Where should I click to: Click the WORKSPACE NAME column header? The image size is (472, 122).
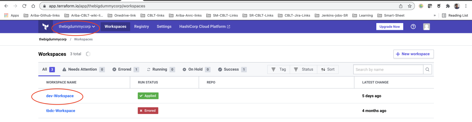(61, 82)
